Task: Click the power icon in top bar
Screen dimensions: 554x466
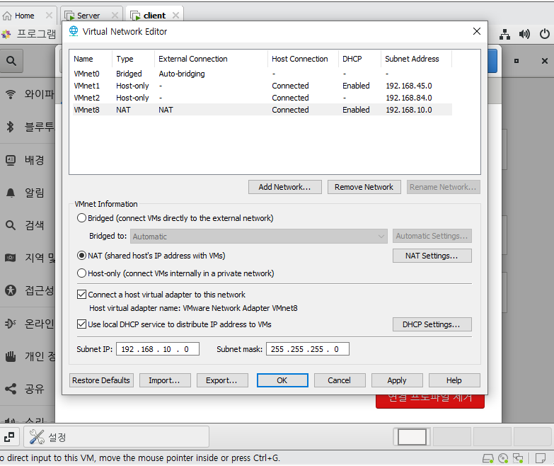Action: pyautogui.click(x=545, y=34)
